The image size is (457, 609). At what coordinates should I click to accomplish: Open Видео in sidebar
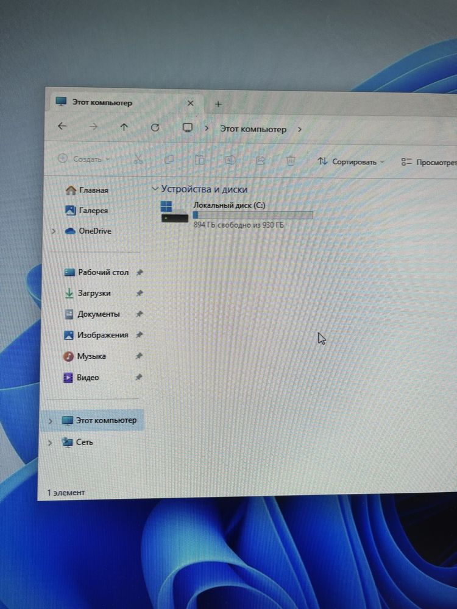pos(81,378)
